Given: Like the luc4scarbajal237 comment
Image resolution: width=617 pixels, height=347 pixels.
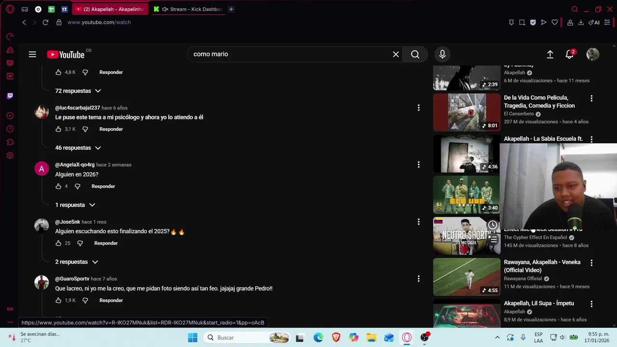Looking at the screenshot, I should pyautogui.click(x=58, y=129).
